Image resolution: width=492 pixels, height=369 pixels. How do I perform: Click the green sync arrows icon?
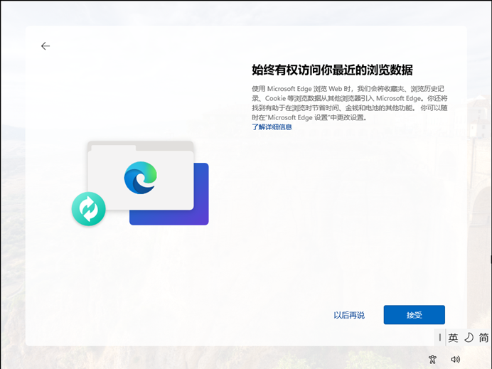pos(89,208)
